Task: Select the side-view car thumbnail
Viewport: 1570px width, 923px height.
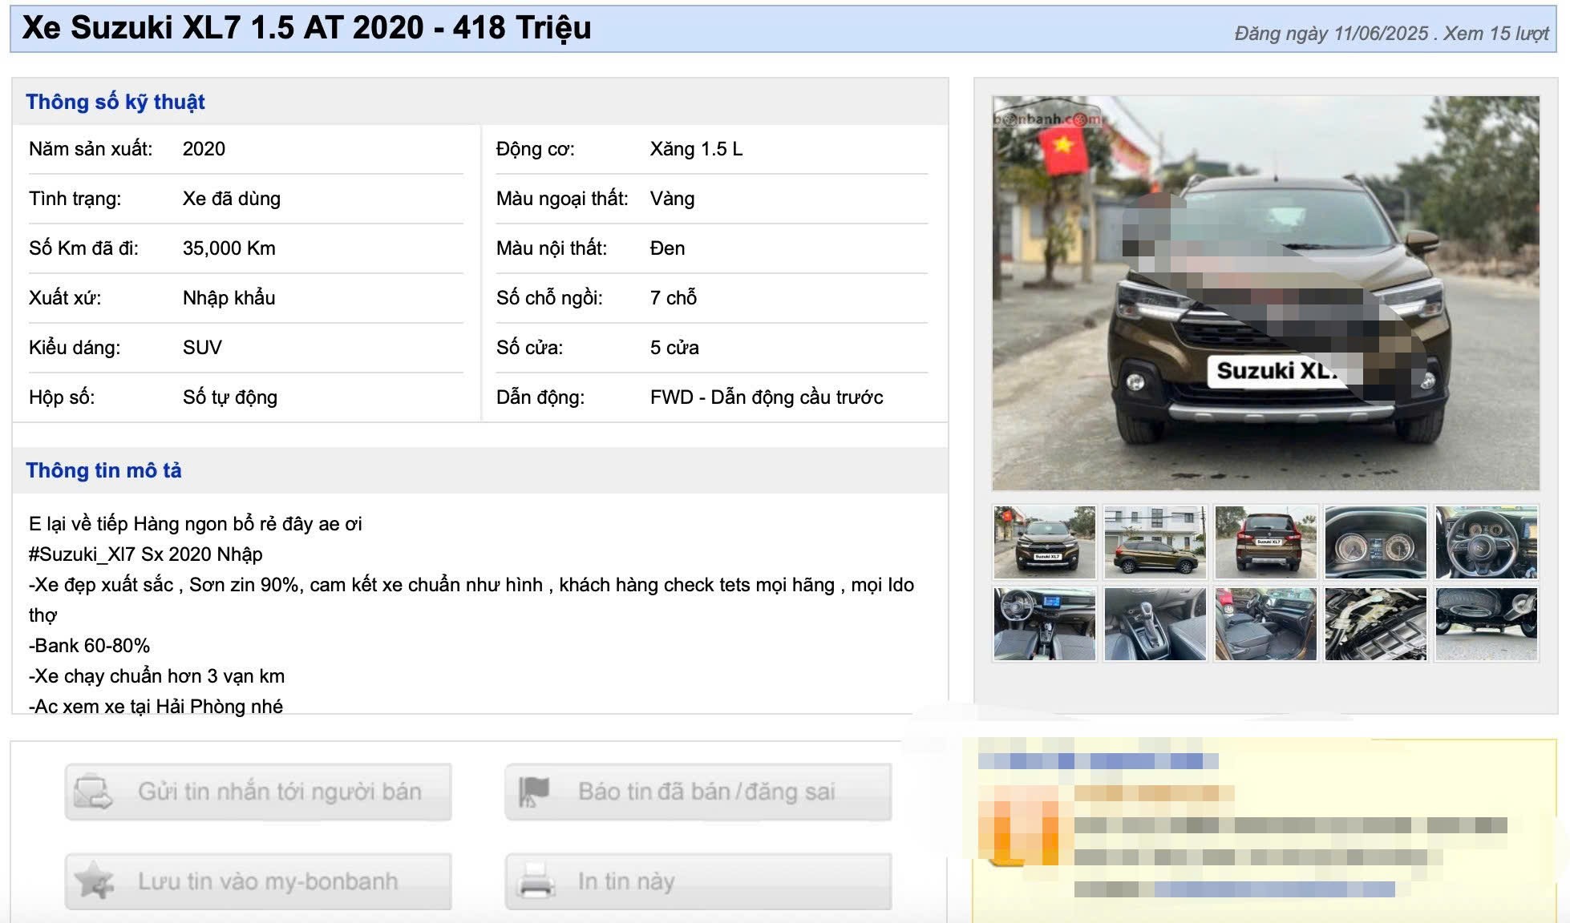Action: tap(1155, 542)
